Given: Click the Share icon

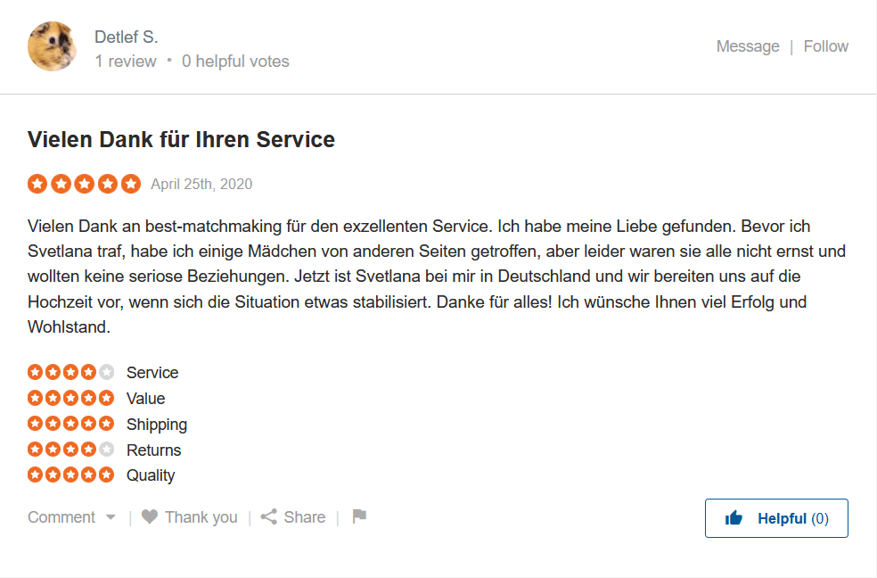Looking at the screenshot, I should pos(269,517).
